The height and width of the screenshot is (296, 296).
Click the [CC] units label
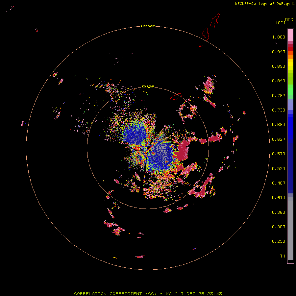(281, 23)
